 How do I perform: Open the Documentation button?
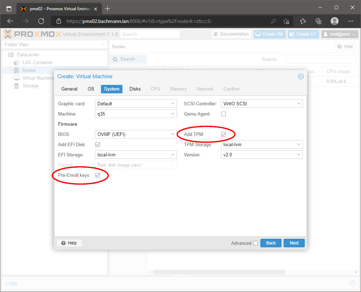click(232, 34)
